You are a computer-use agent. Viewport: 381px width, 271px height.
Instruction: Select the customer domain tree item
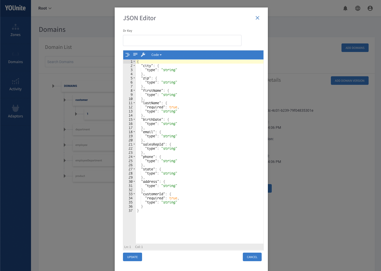(82, 100)
